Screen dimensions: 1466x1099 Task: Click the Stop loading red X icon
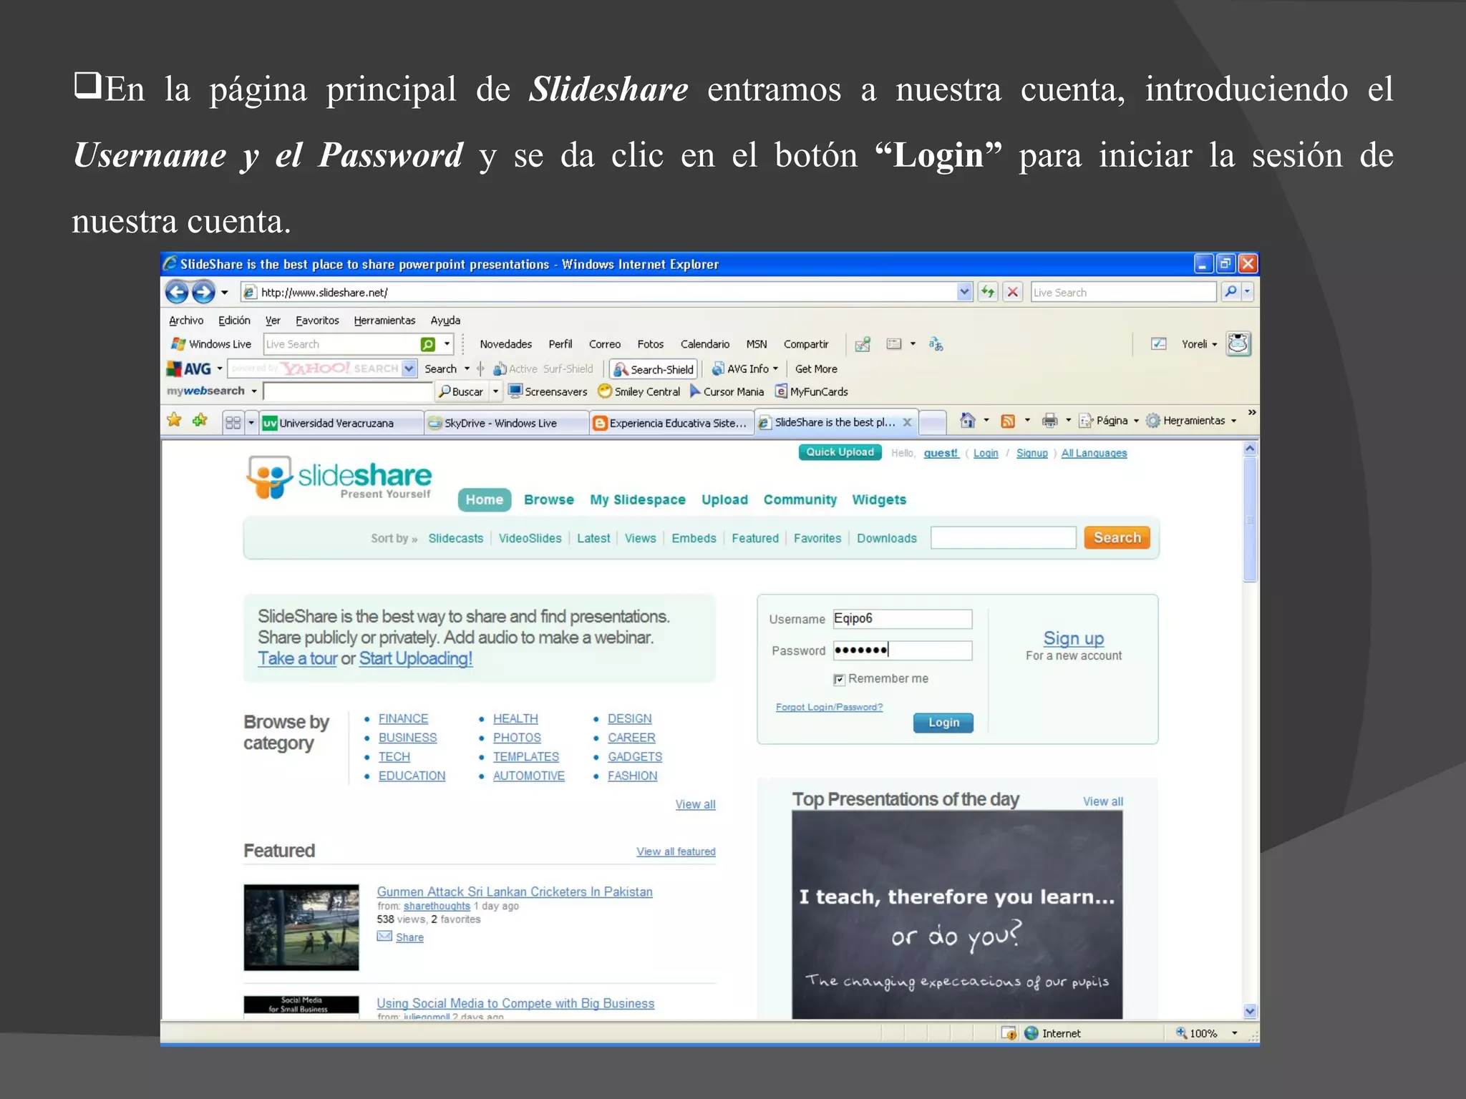click(x=1013, y=292)
